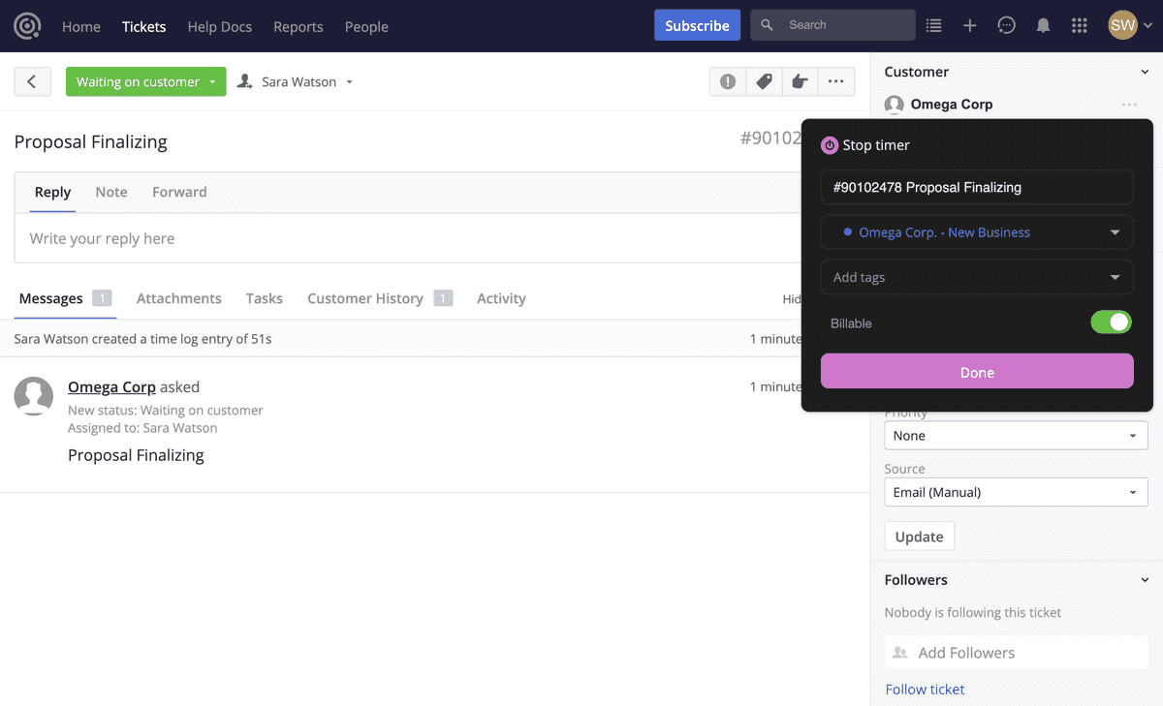Click the priority exclamation icon on the ticket
The image size is (1163, 706).
coord(727,81)
